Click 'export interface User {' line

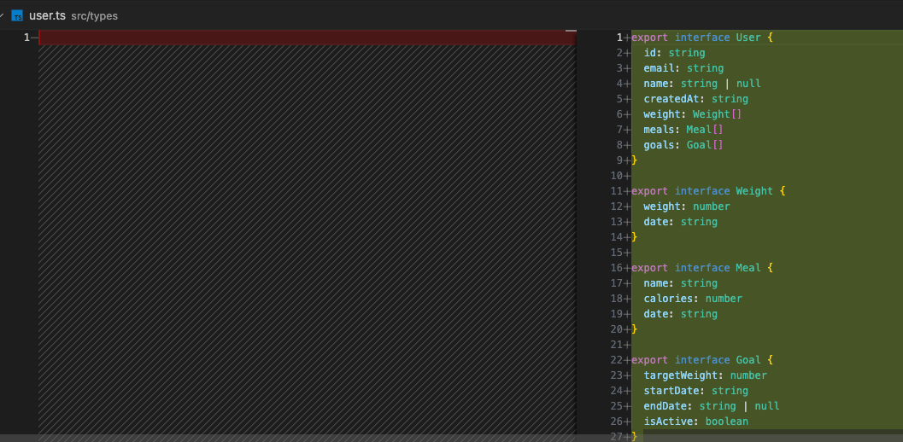702,38
